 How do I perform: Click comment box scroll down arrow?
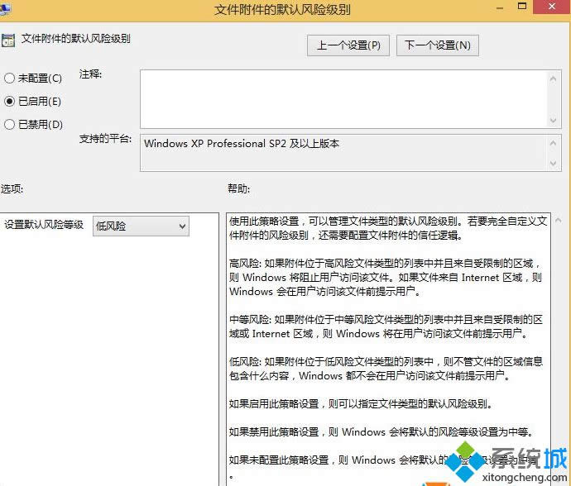[x=553, y=120]
